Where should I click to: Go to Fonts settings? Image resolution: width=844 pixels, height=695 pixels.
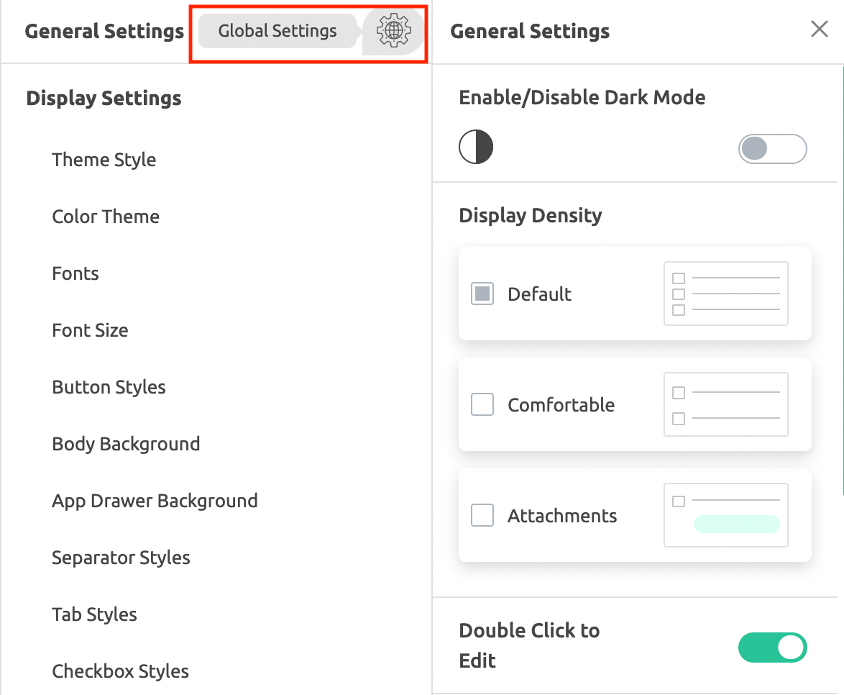(x=75, y=273)
